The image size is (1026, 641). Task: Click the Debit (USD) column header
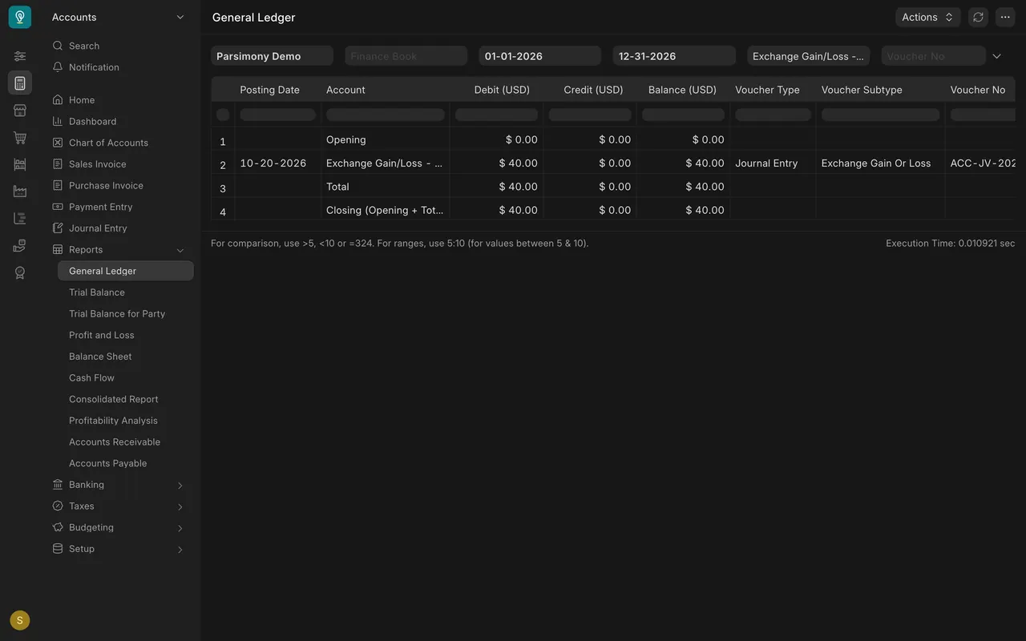tap(502, 90)
